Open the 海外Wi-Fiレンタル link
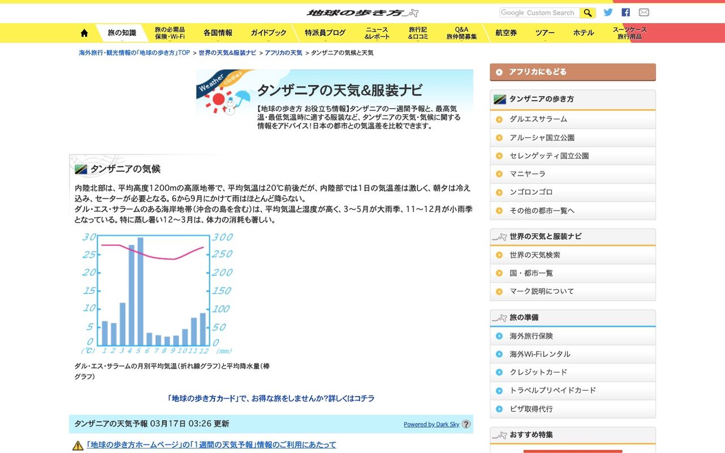This screenshot has height=453, width=725. click(x=573, y=354)
